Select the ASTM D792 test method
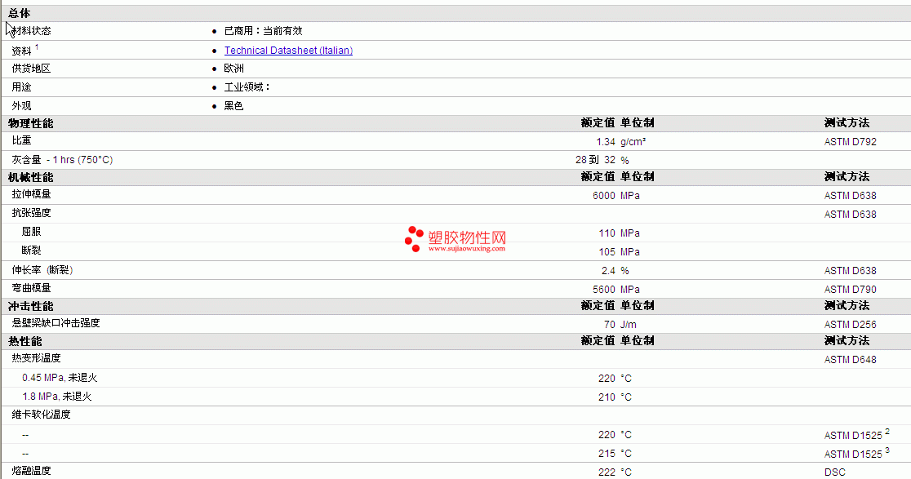This screenshot has width=911, height=479. (x=850, y=142)
